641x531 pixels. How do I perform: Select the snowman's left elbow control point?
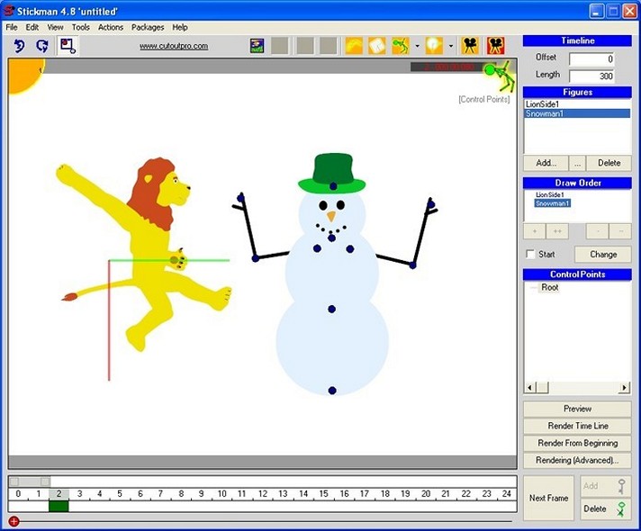coord(256,258)
